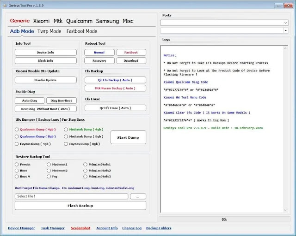Run Qc Efs Erase ( Auto )
Screen dimensions: 296x236
click(115, 108)
